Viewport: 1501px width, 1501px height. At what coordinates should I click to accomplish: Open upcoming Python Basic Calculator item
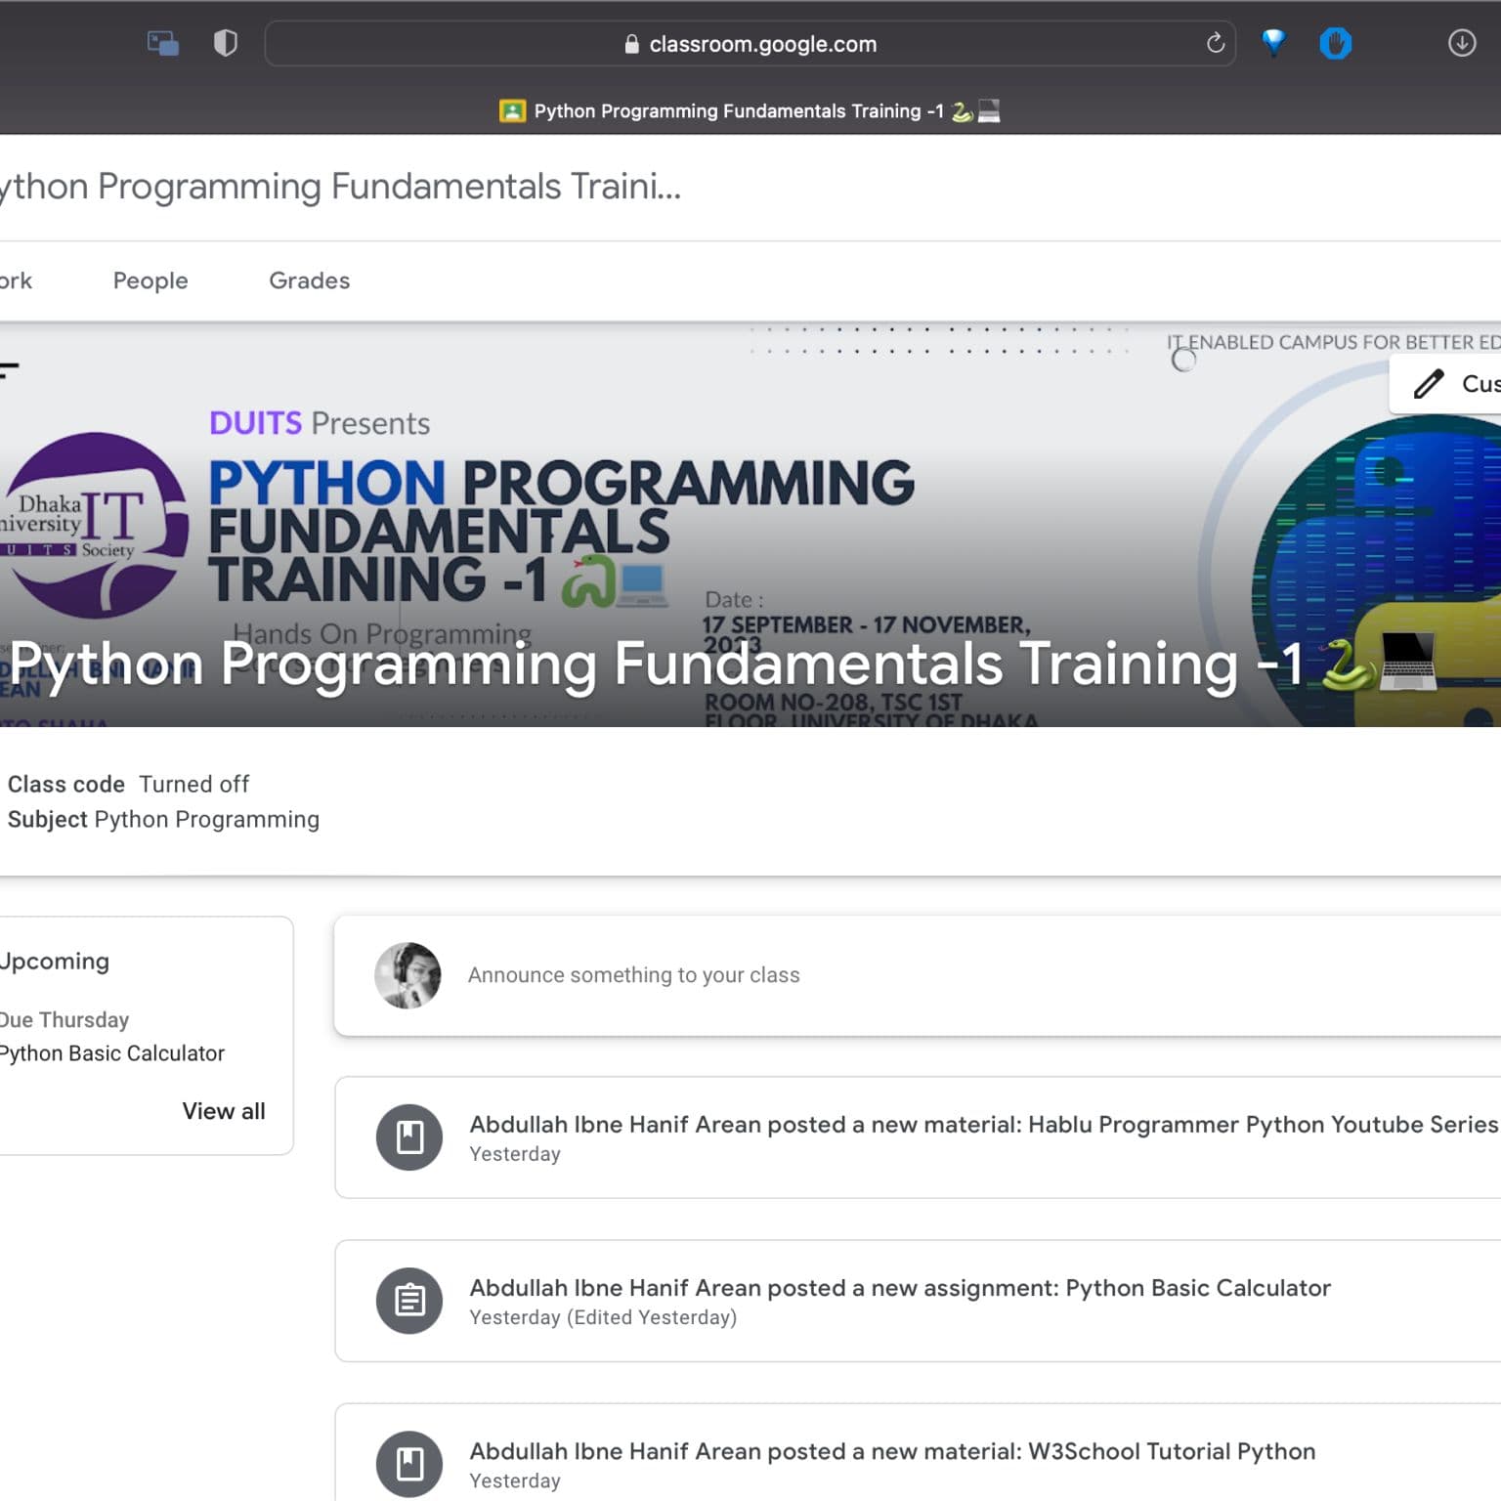point(111,1053)
